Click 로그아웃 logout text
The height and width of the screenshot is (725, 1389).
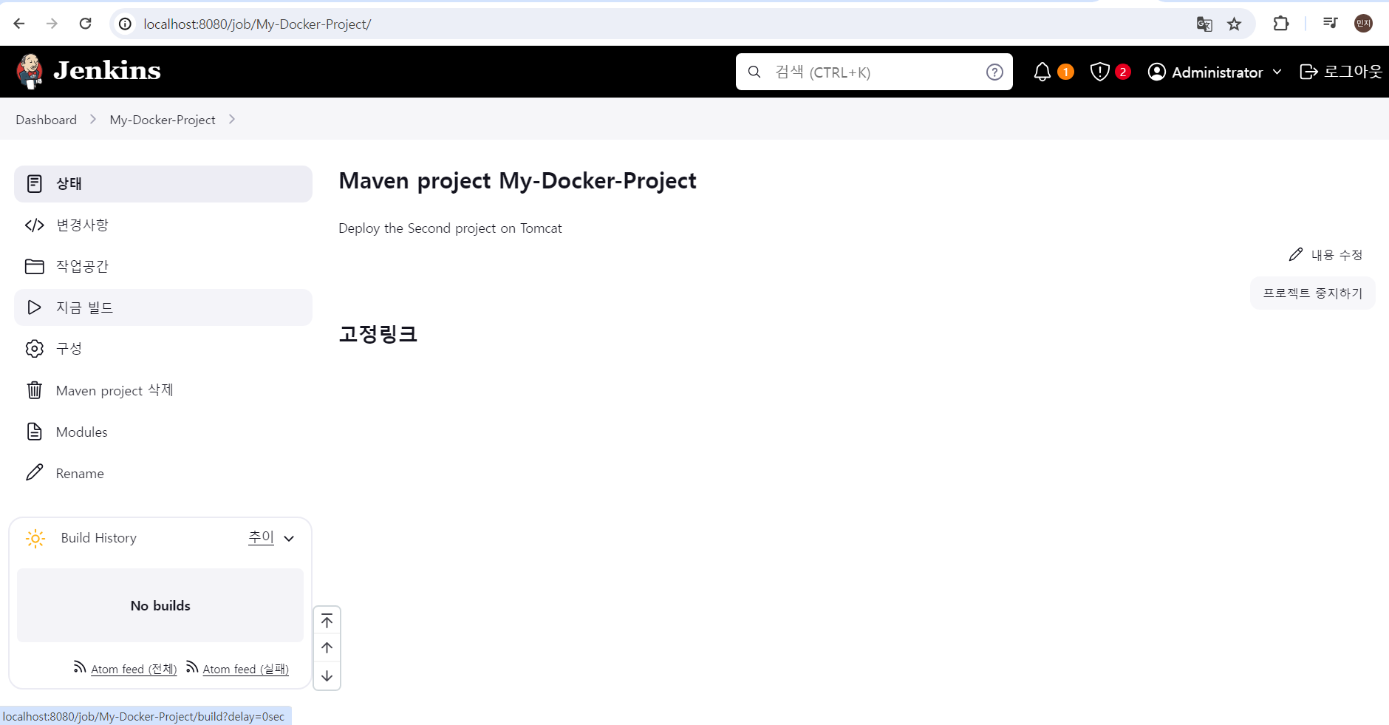(x=1353, y=72)
